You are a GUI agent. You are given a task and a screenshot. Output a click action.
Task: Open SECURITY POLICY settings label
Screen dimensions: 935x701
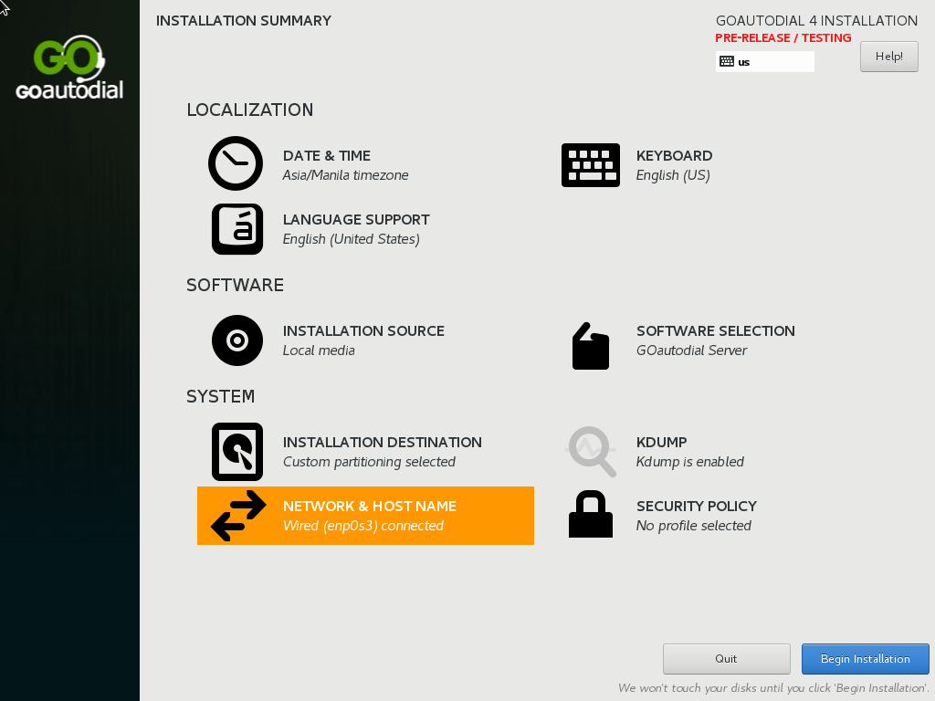[x=697, y=506]
